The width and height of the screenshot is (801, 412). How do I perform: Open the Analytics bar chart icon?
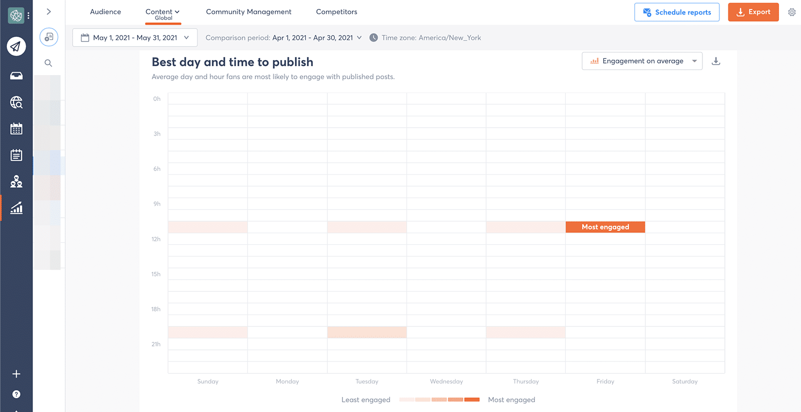pyautogui.click(x=16, y=208)
